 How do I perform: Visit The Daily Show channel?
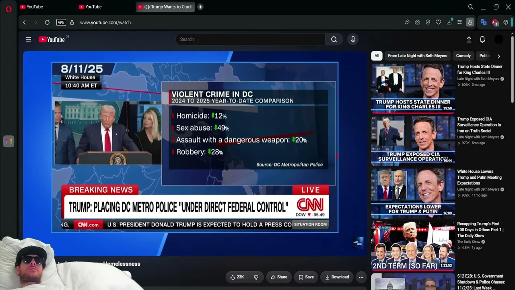coord(469,242)
